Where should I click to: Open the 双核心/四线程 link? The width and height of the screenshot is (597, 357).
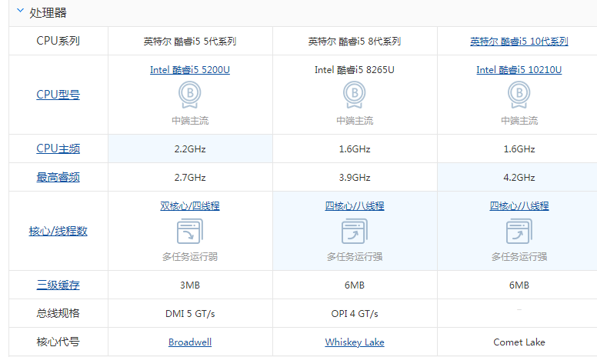[189, 206]
